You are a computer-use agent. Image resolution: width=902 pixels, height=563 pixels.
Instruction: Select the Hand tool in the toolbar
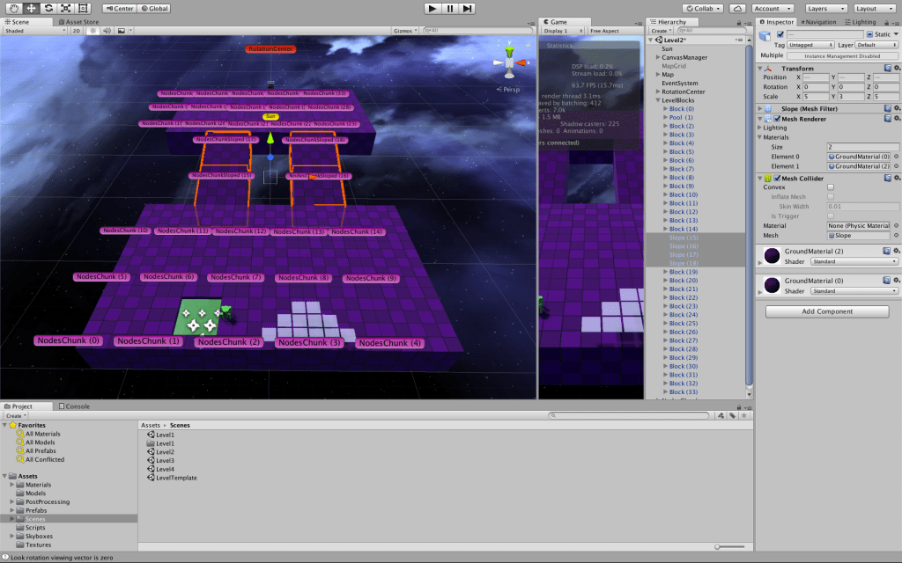(14, 8)
